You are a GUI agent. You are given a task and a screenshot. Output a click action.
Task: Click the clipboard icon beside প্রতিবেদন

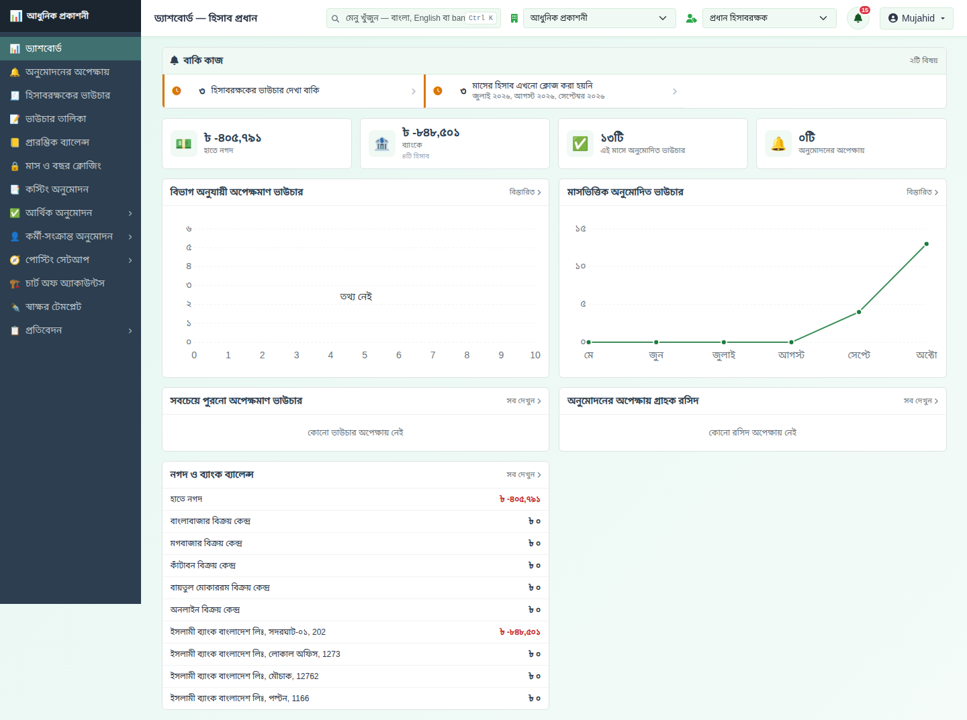click(x=15, y=331)
